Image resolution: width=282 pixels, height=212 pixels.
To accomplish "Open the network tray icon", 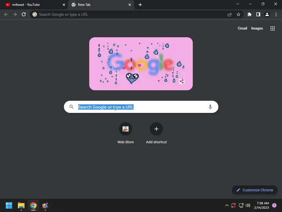I will tap(241, 205).
